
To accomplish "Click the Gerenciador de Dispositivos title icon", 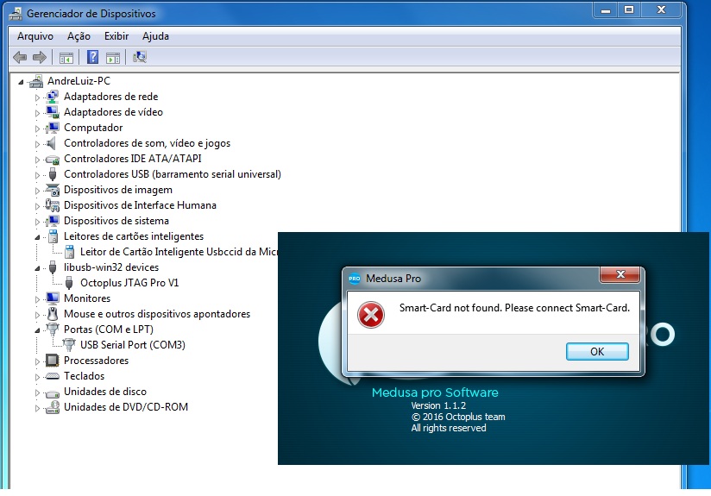I will (x=16, y=14).
